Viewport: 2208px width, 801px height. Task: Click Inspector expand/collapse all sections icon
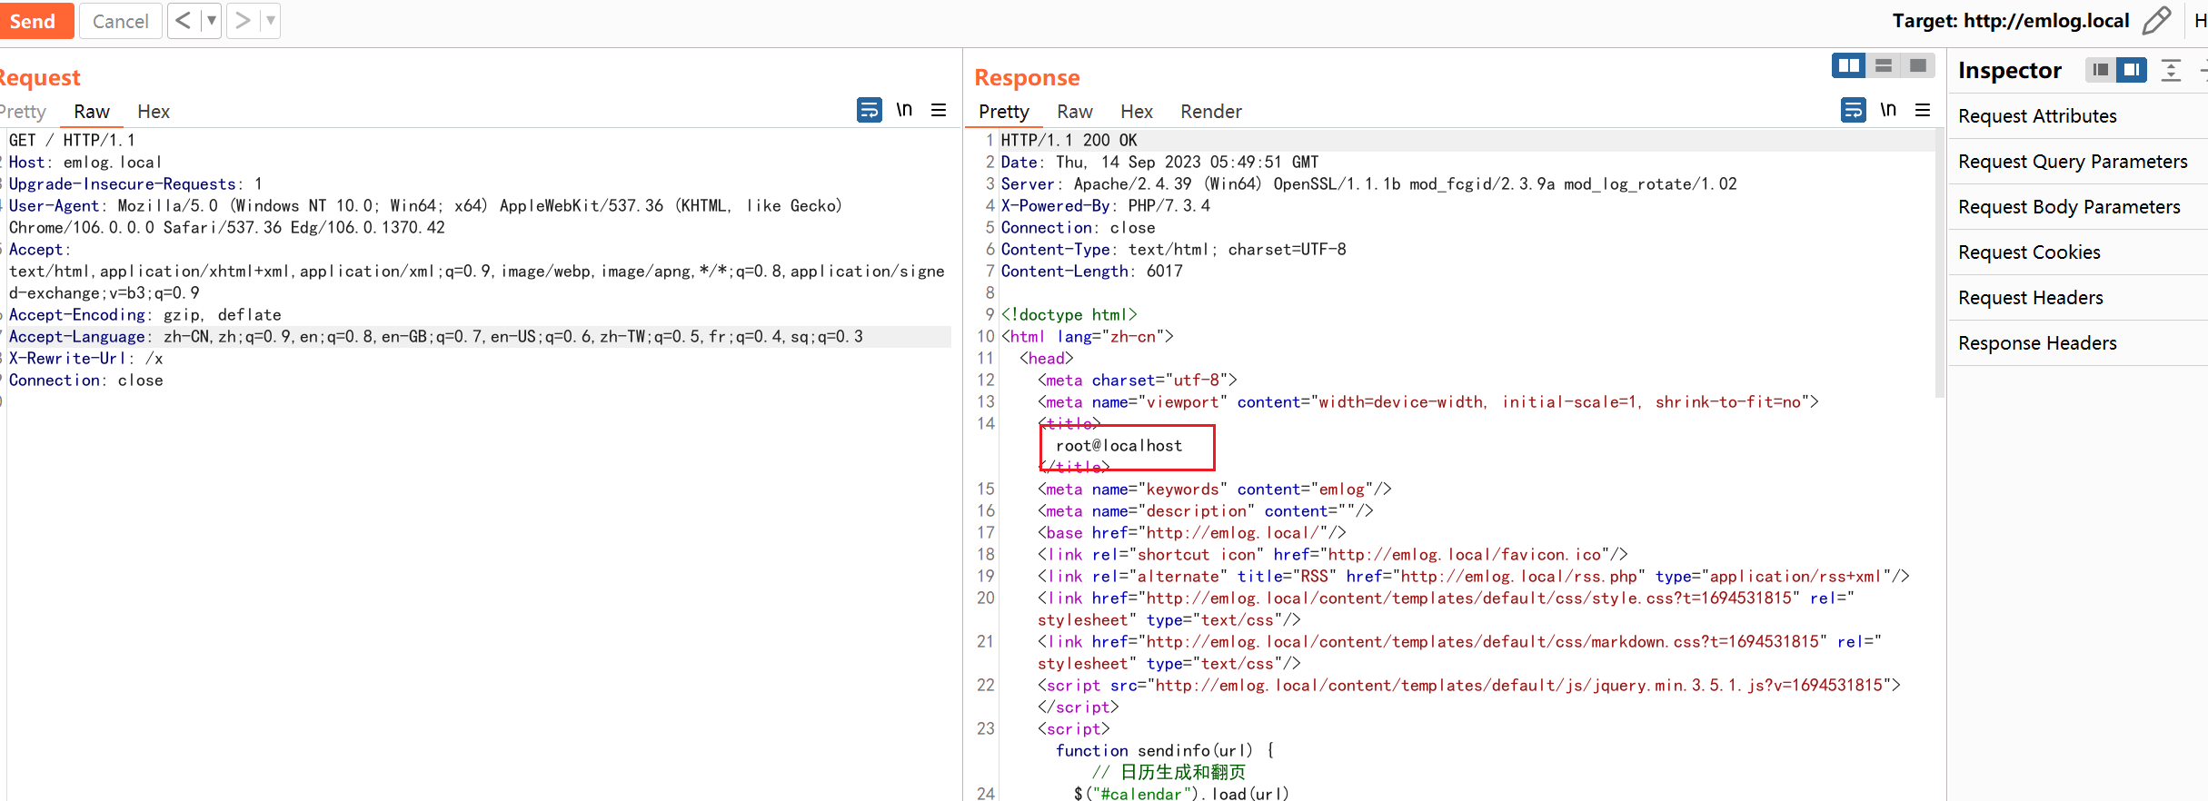pyautogui.click(x=2171, y=70)
